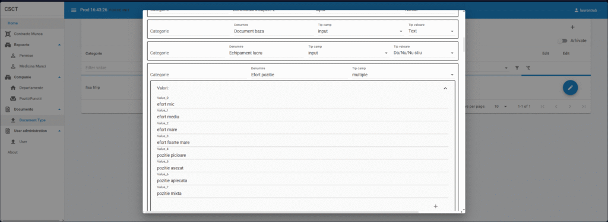Click the Pozitii/Functii icon

[x=13, y=99]
